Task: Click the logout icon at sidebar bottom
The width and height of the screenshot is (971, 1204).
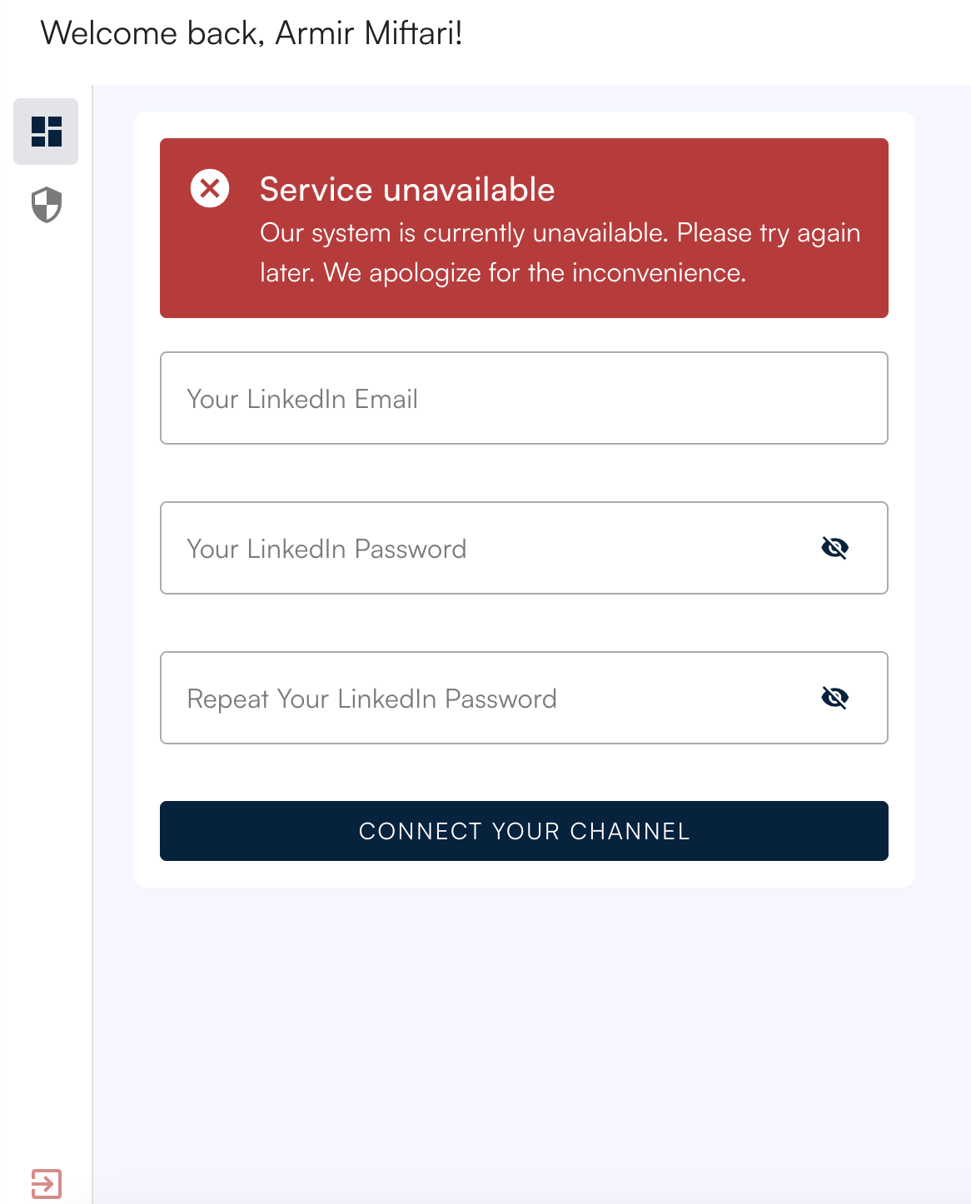Action: [47, 1183]
